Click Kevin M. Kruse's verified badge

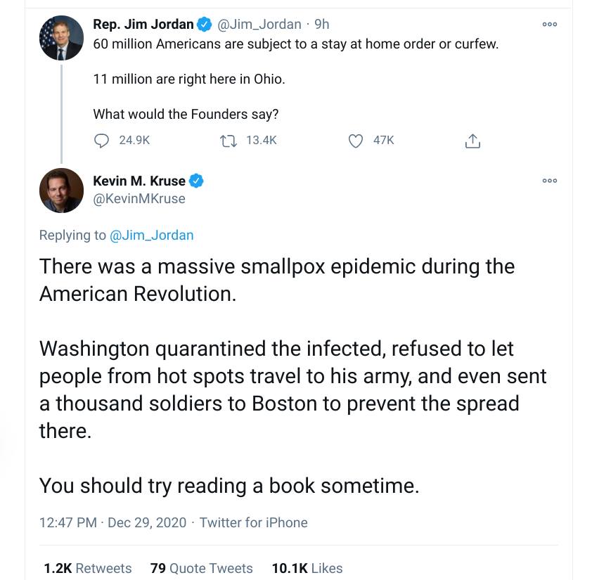(196, 181)
